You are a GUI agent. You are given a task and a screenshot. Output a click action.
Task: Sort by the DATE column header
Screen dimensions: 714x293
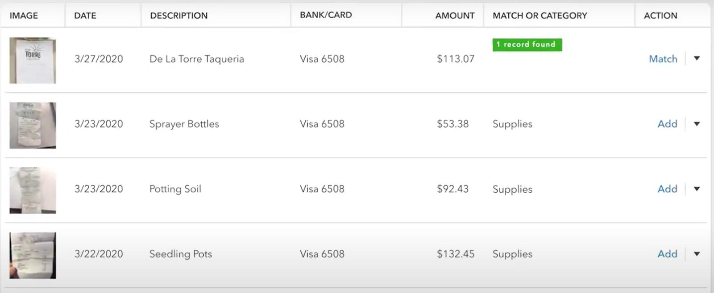tap(85, 16)
